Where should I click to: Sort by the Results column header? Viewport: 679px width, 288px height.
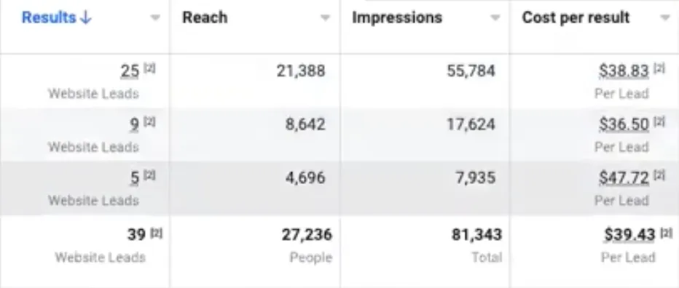click(56, 17)
